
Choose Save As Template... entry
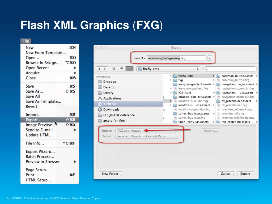coord(50,101)
